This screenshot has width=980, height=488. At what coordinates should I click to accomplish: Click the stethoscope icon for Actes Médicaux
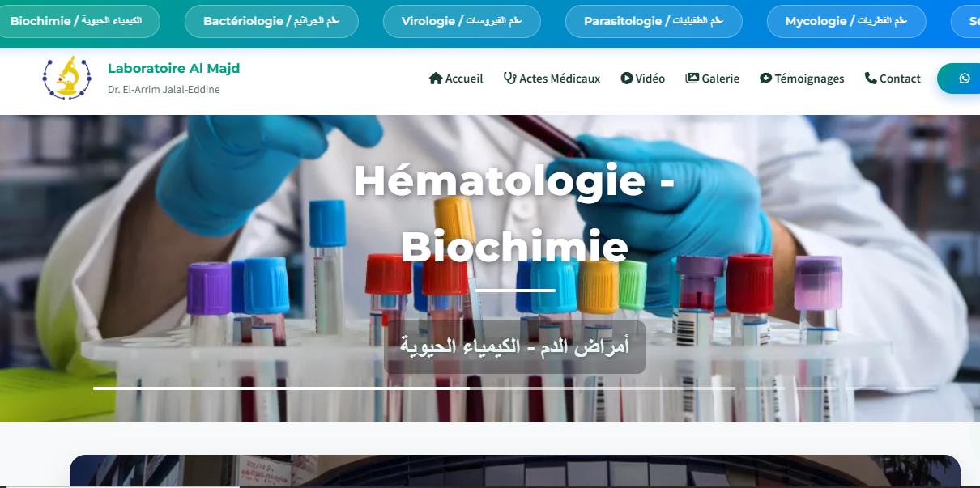(x=509, y=79)
